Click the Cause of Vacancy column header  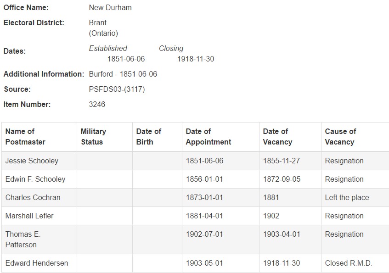[x=355, y=137]
